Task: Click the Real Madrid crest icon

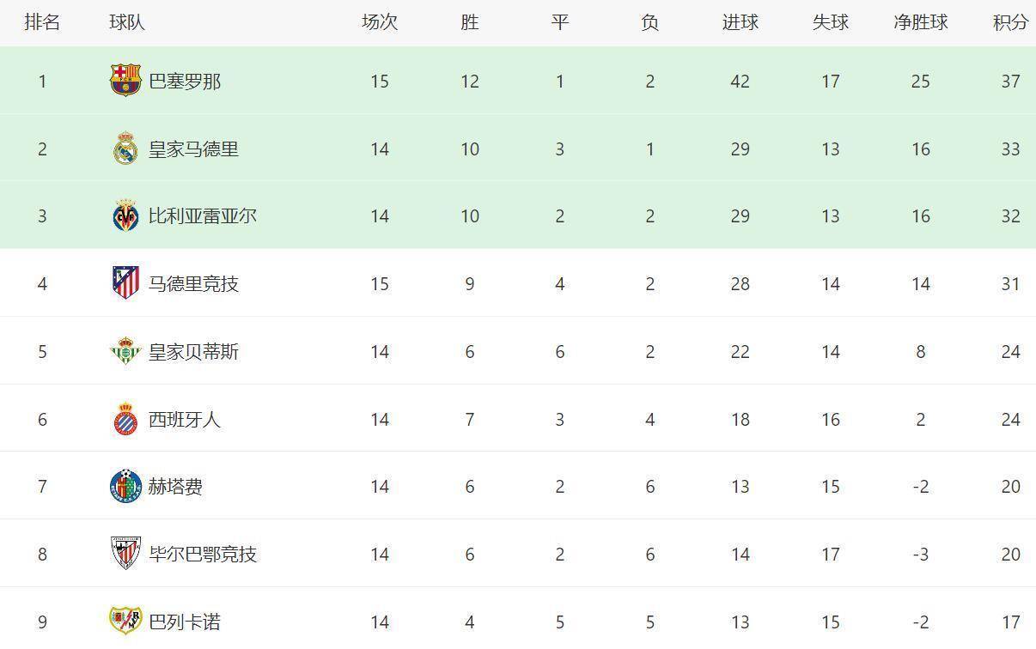Action: (x=125, y=149)
